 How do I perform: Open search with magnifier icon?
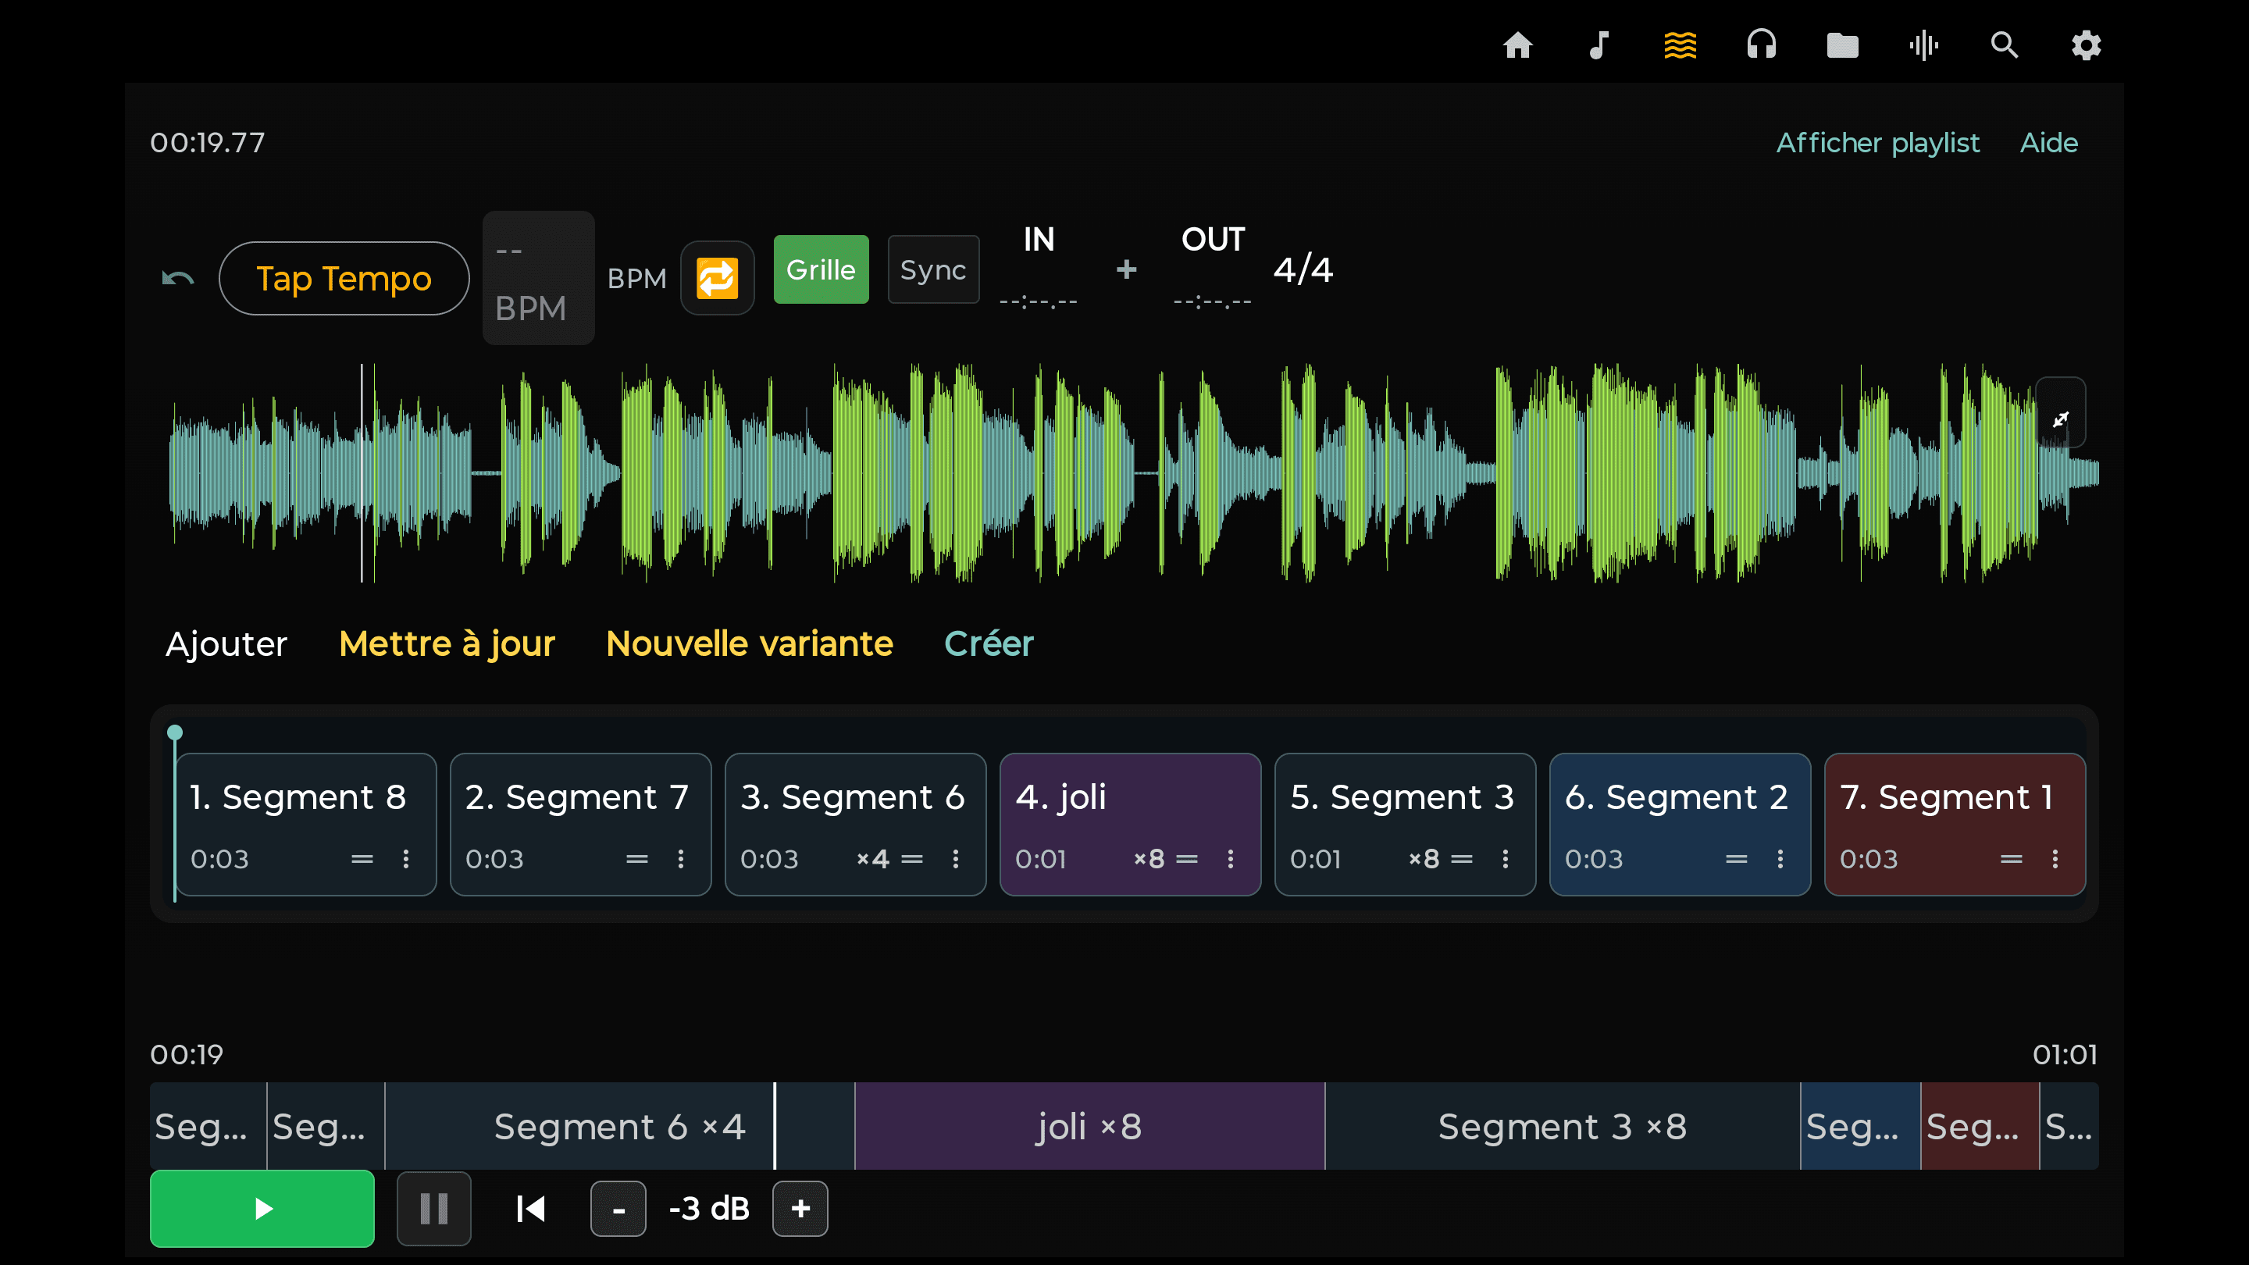pyautogui.click(x=2005, y=45)
